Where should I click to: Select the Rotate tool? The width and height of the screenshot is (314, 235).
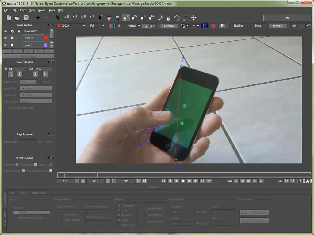(177, 18)
